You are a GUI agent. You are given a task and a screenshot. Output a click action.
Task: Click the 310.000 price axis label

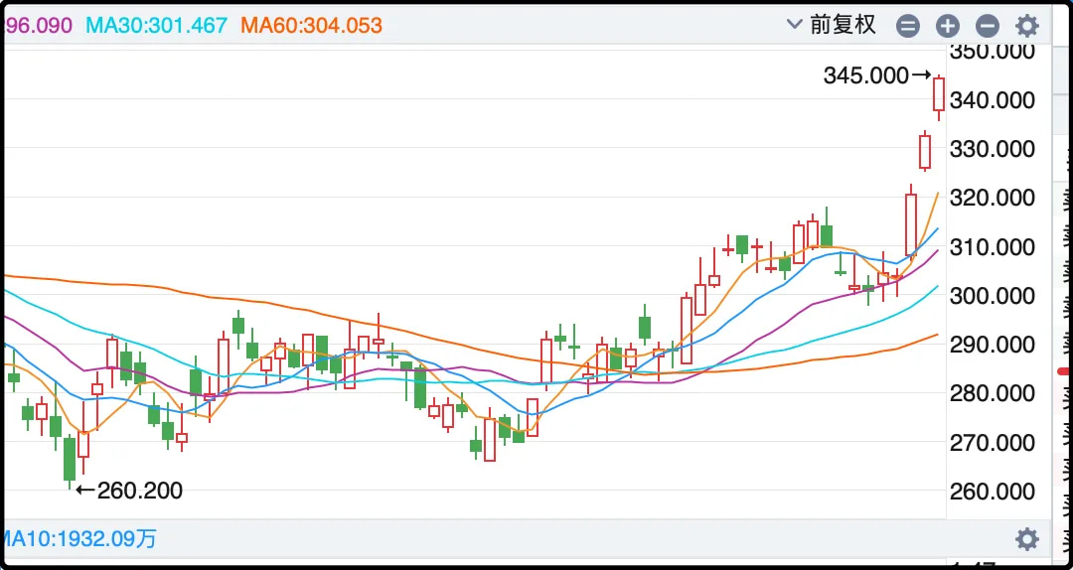click(993, 247)
